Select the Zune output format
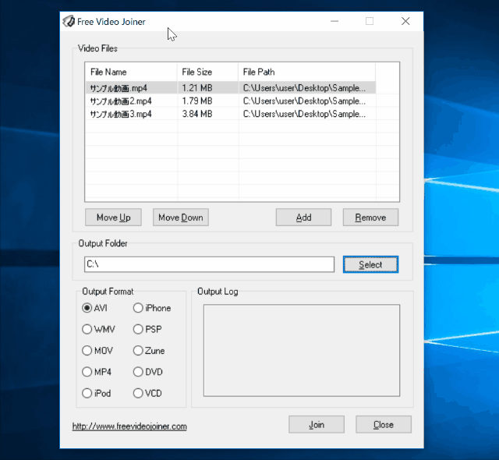This screenshot has width=499, height=460. pyautogui.click(x=149, y=351)
